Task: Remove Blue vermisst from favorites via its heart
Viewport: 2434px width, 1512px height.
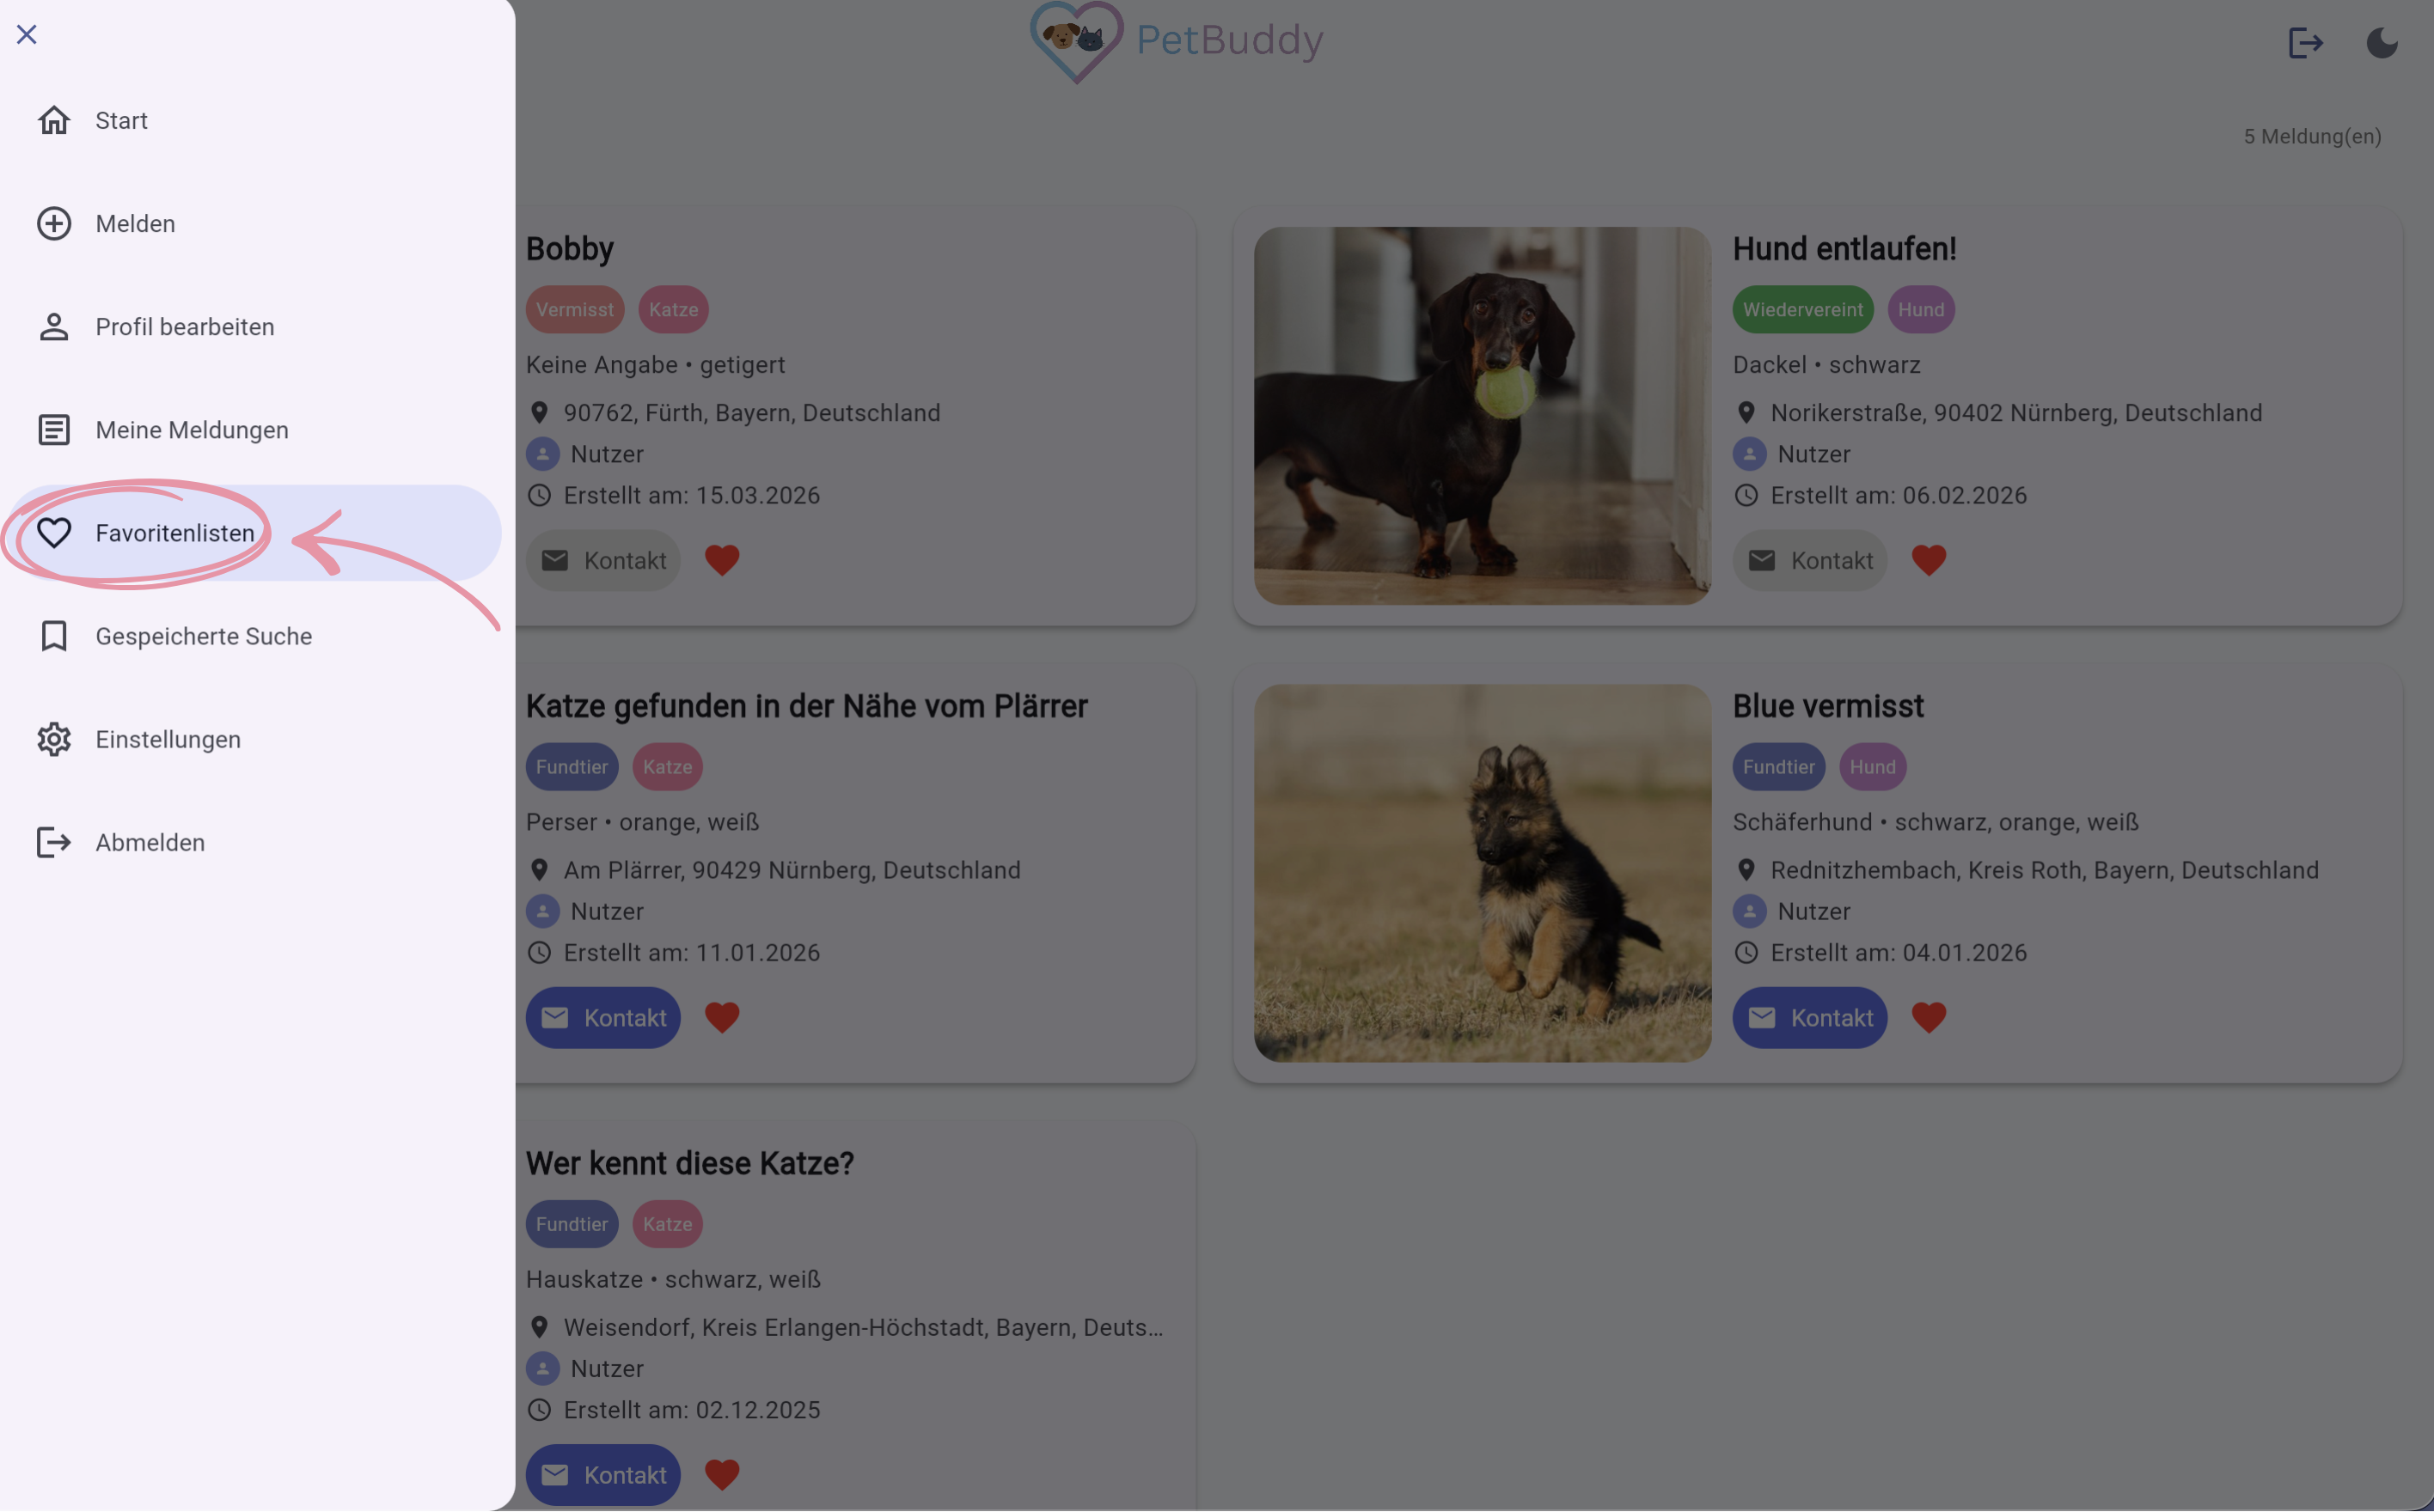Action: tap(1929, 1017)
